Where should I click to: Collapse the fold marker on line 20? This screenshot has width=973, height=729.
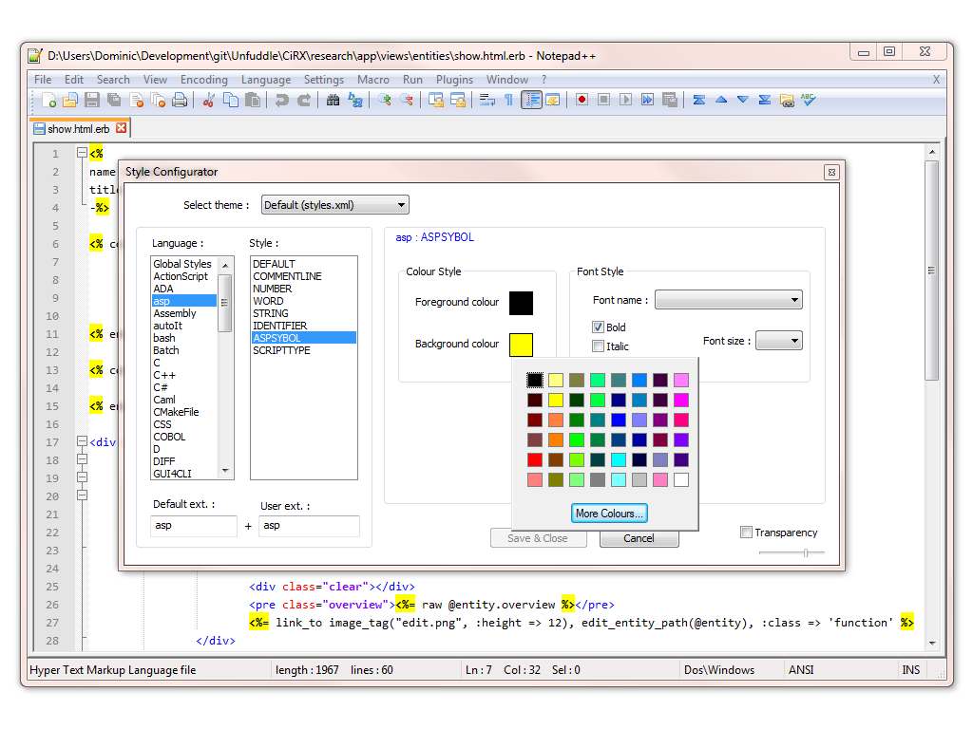coord(82,495)
